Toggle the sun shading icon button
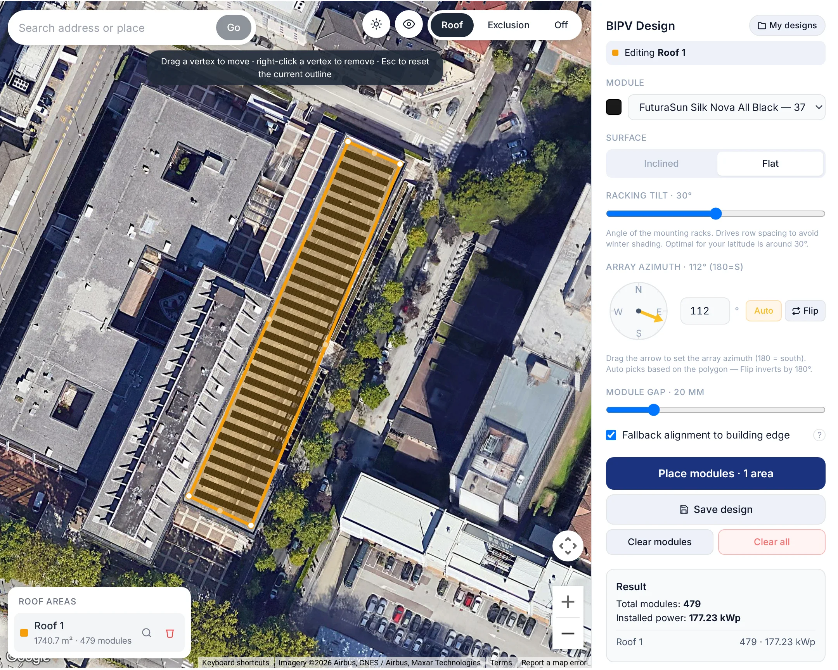838x670 pixels. [x=376, y=24]
